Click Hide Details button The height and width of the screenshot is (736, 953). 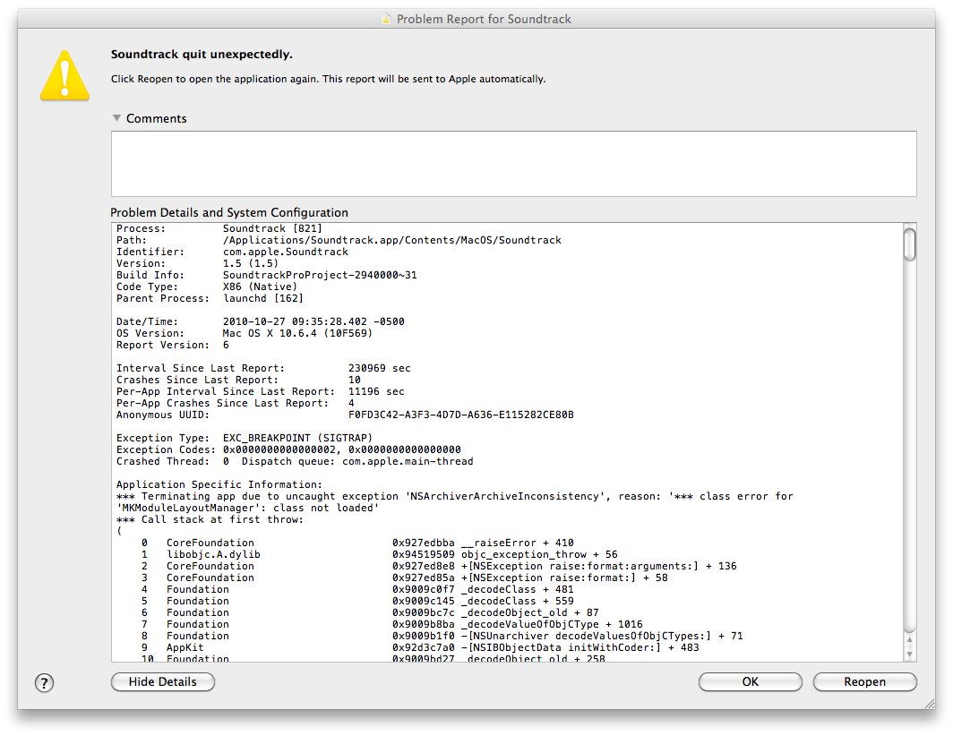pyautogui.click(x=163, y=682)
